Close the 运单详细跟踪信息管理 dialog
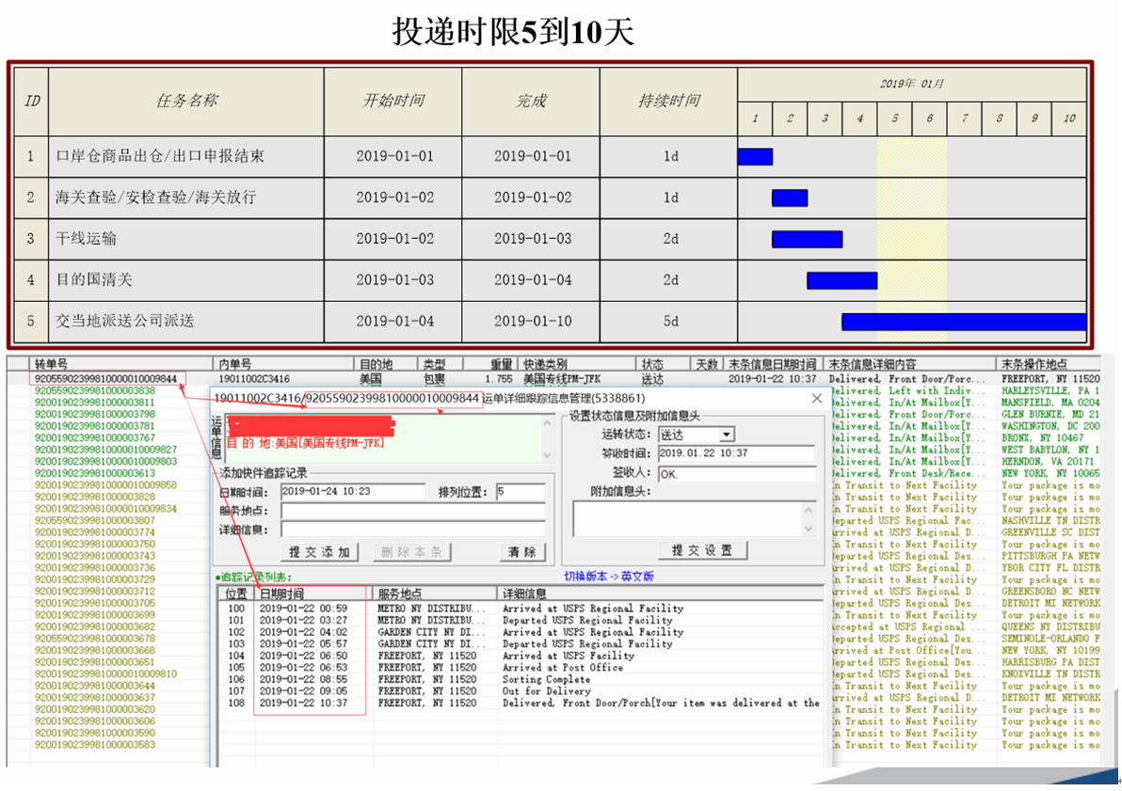 [x=816, y=399]
